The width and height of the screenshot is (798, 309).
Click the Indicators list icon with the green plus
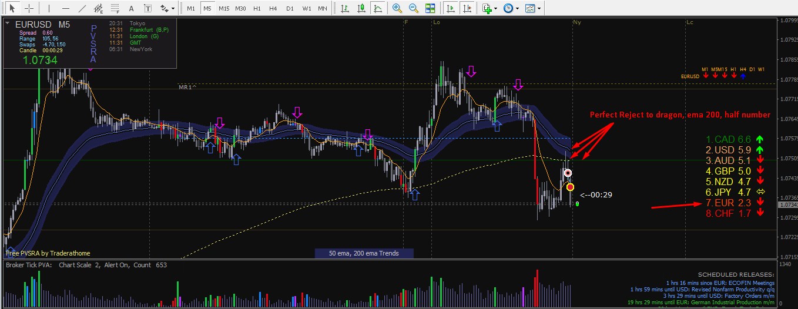(487, 8)
